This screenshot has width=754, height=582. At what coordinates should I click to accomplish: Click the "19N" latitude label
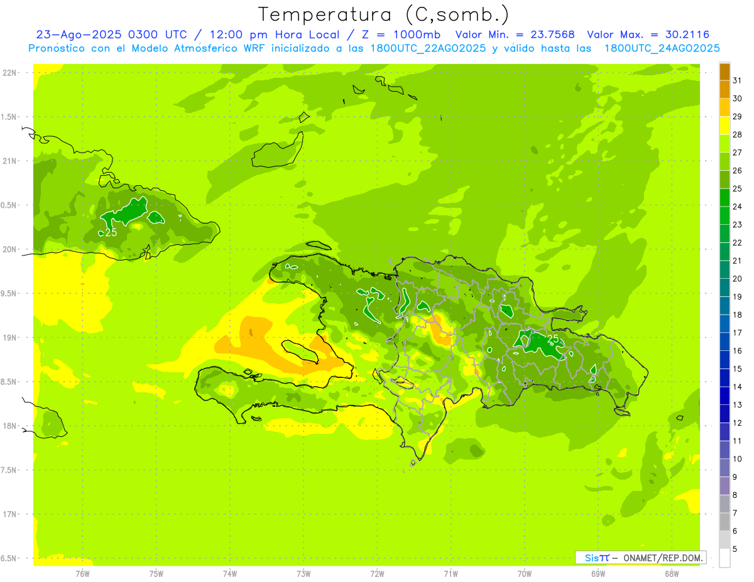pyautogui.click(x=9, y=338)
